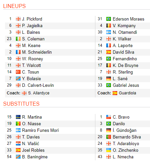Click Turkey flag beside C. Tosun
150x162 pixels.
[x=18, y=72]
